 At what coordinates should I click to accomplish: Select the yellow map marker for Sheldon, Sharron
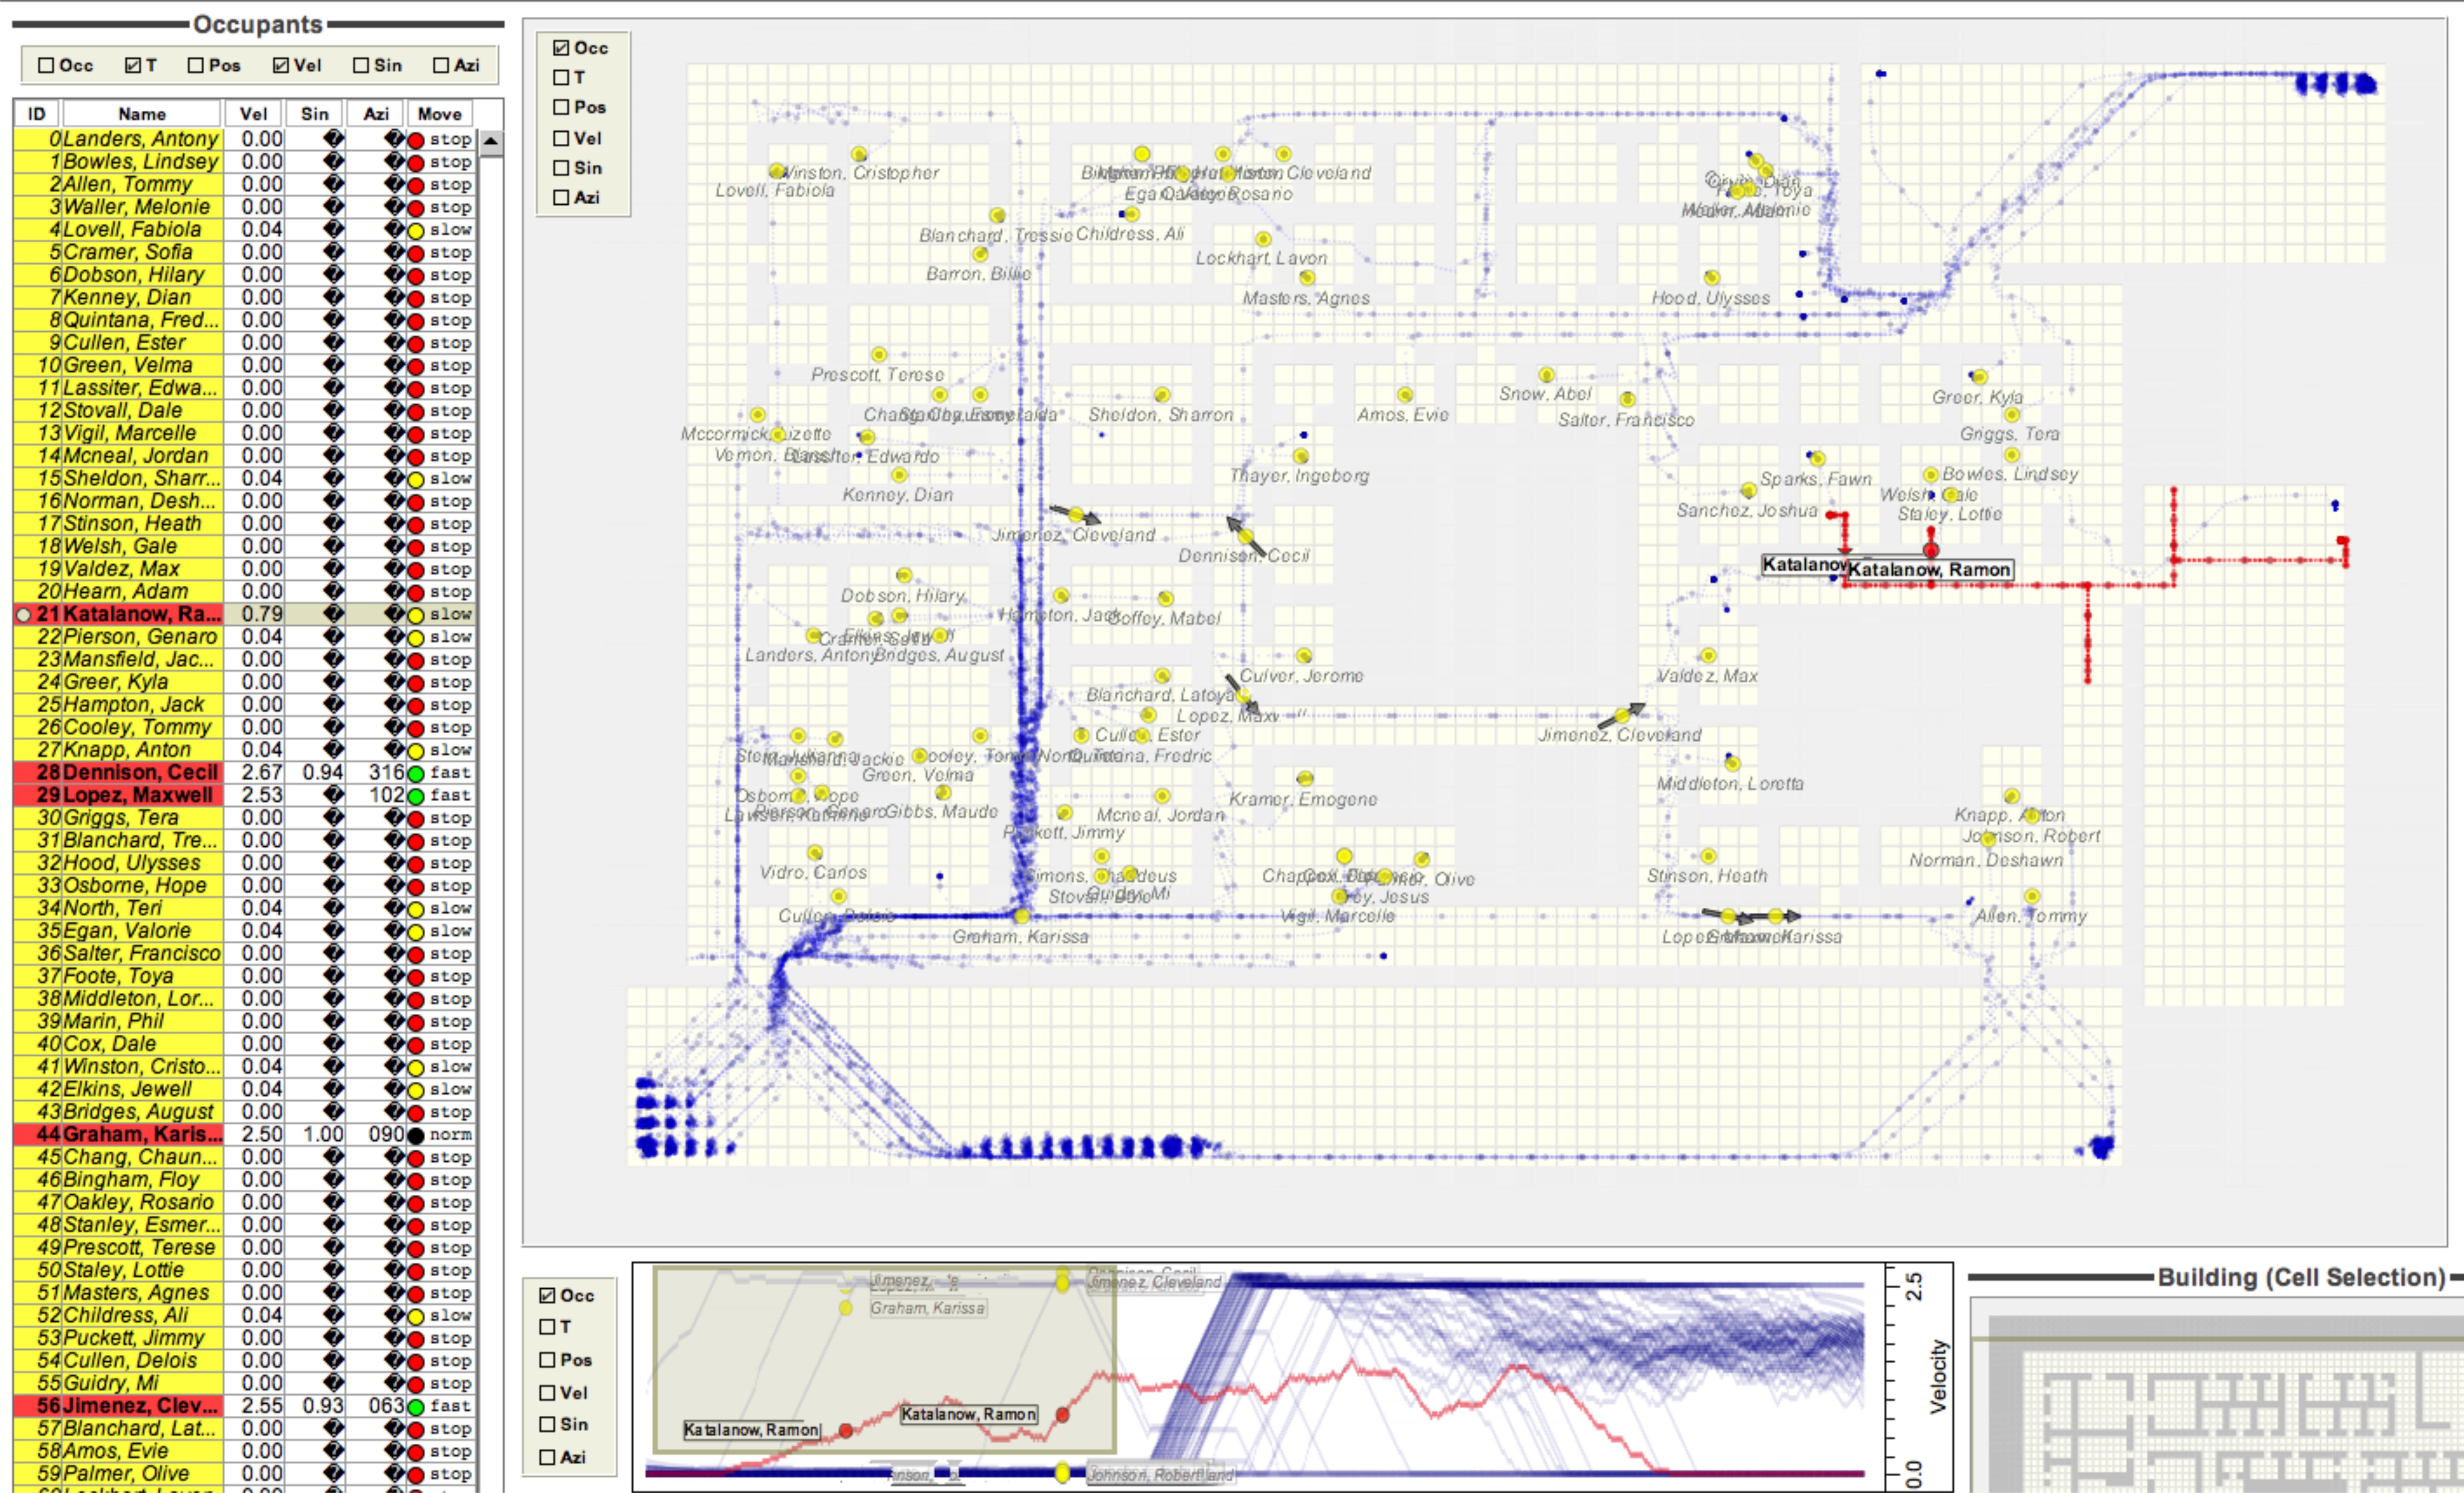1161,395
